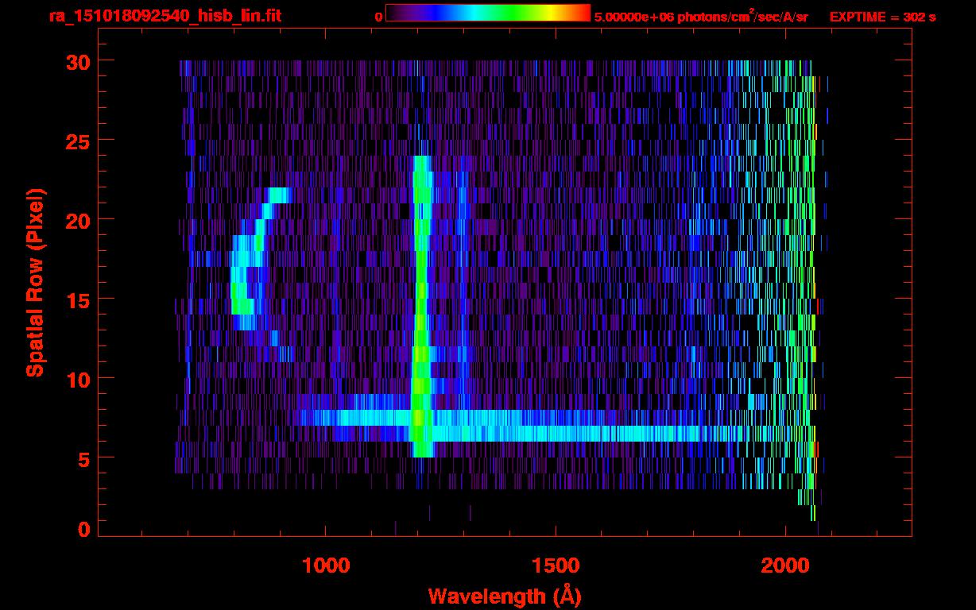Image resolution: width=976 pixels, height=610 pixels.
Task: Click the Spatial Row (Pixel) axis label
Action: coord(35,282)
